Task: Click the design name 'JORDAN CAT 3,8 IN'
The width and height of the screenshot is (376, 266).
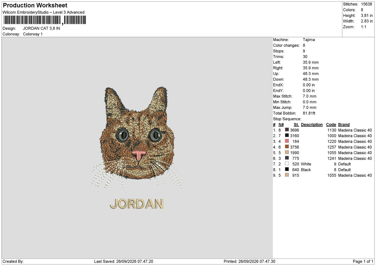Action: pyautogui.click(x=41, y=28)
